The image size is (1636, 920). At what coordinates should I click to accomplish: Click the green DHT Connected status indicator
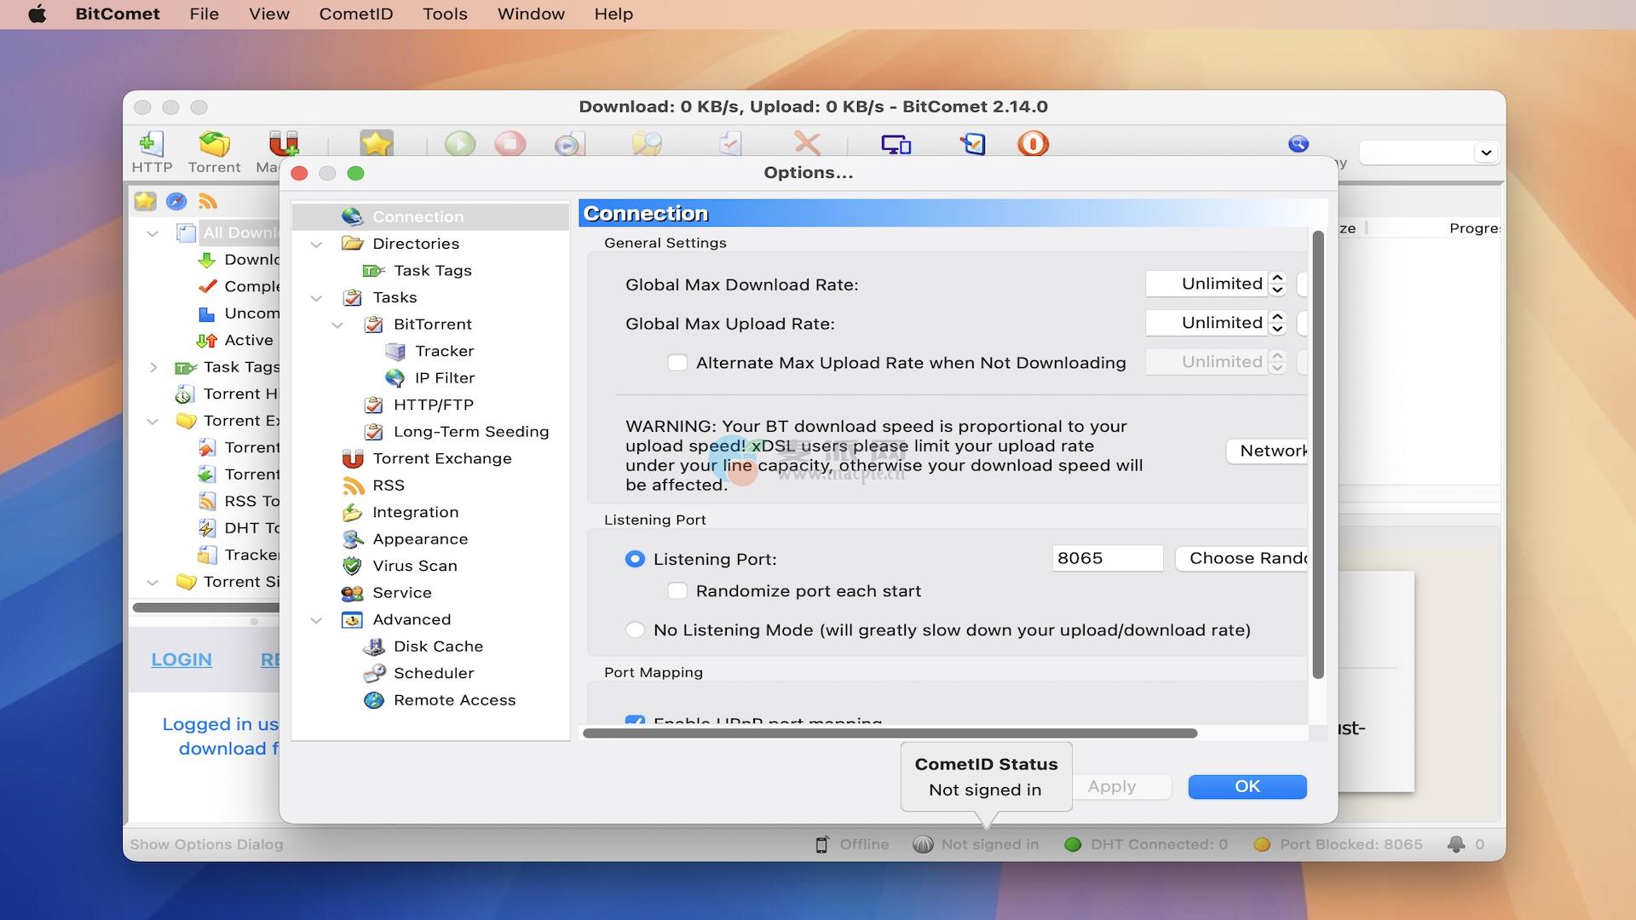(x=1073, y=844)
